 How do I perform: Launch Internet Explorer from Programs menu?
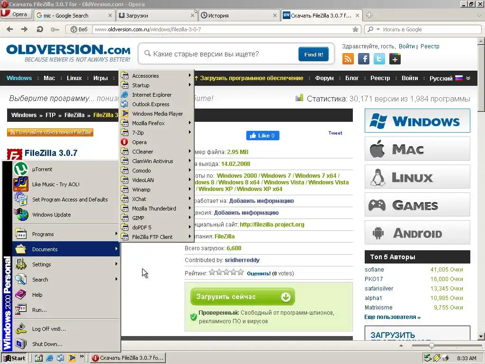pos(156,95)
